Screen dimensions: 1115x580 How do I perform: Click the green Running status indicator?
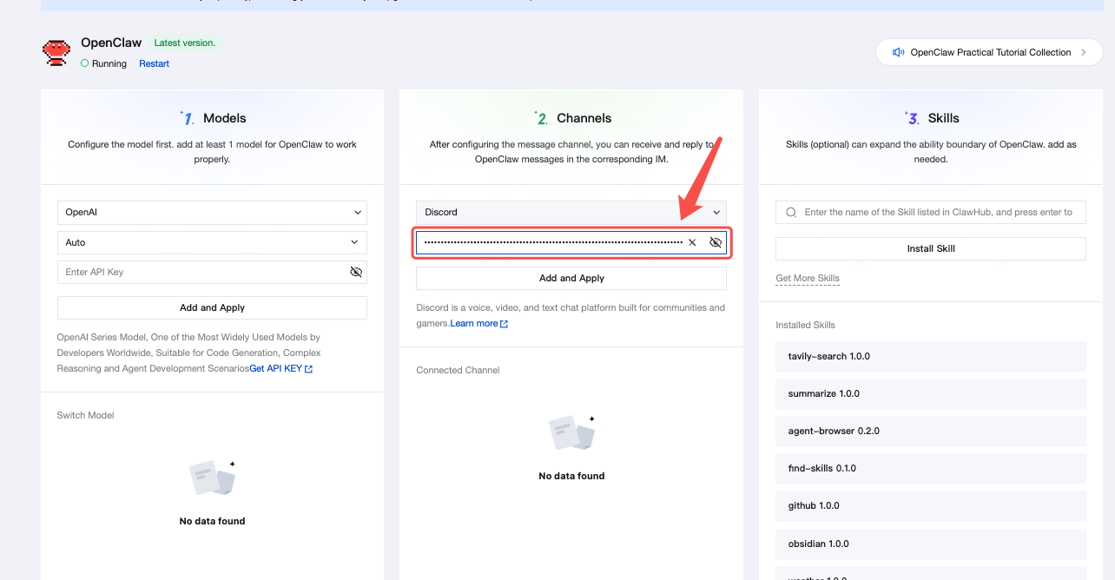point(84,63)
